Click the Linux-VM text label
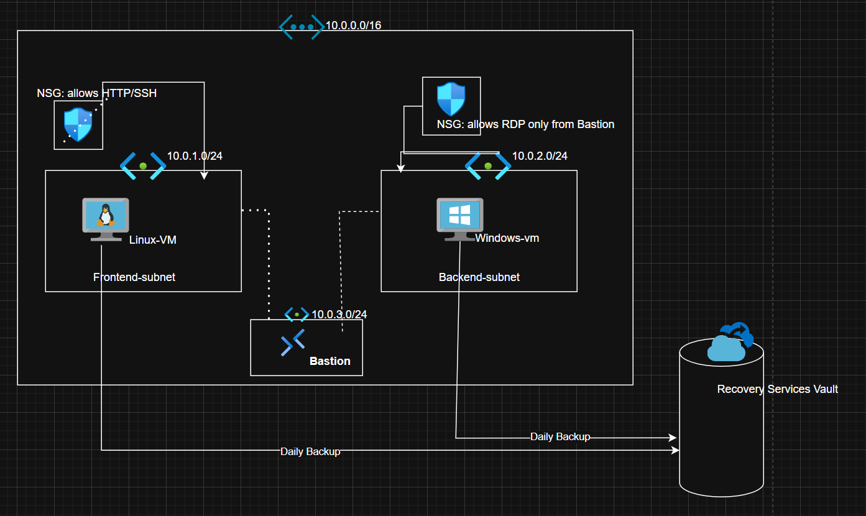 click(152, 239)
